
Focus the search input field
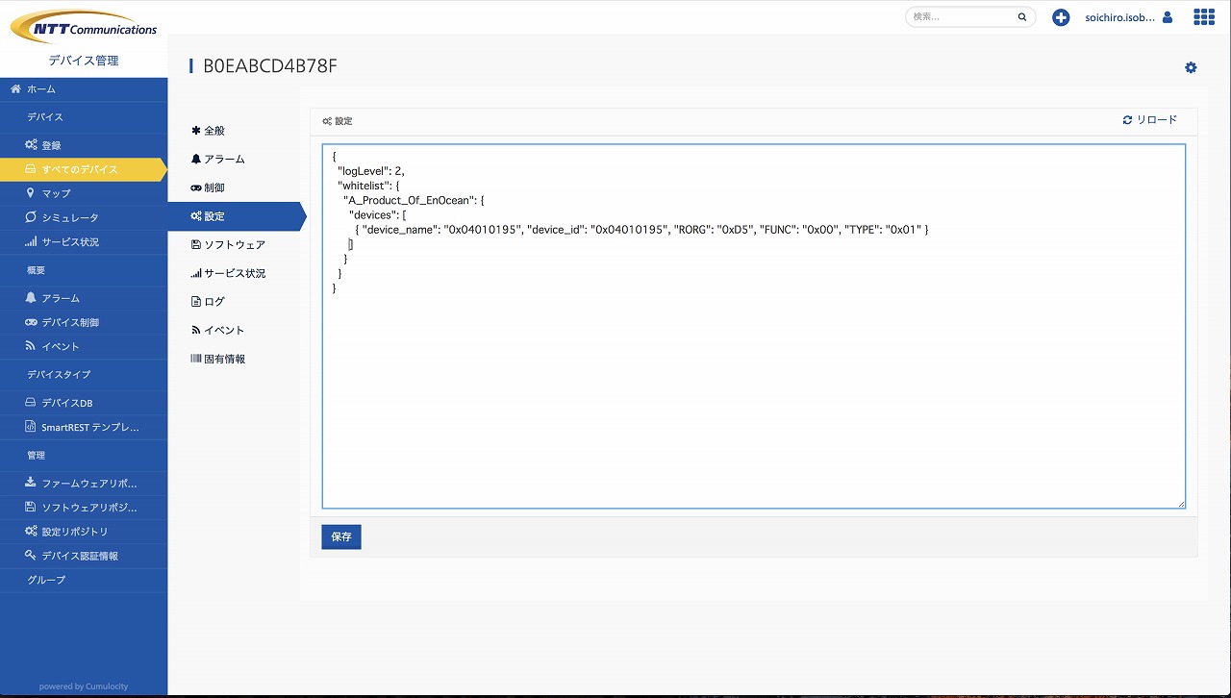click(969, 17)
